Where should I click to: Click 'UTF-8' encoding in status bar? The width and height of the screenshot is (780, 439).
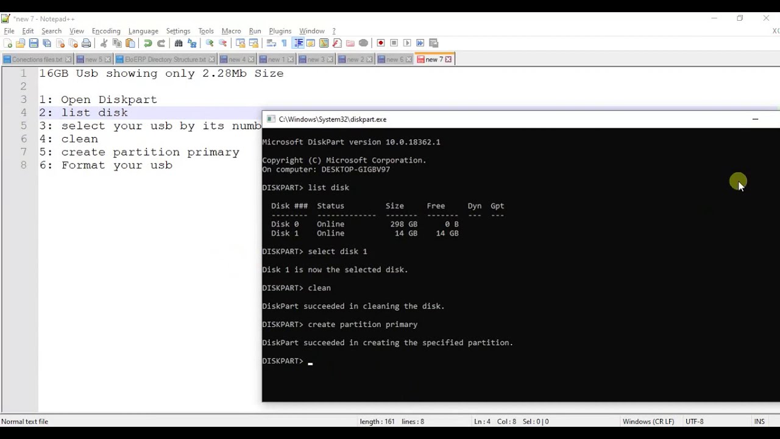pyautogui.click(x=694, y=421)
